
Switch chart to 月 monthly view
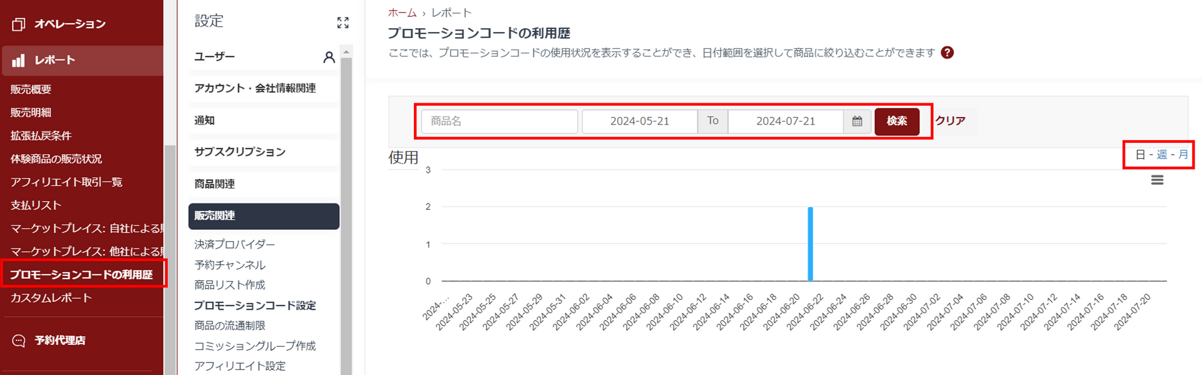click(x=1183, y=155)
